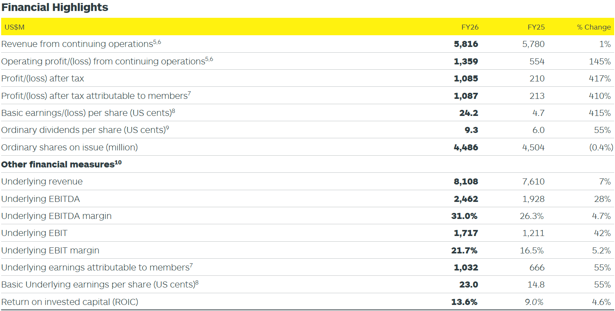This screenshot has width=615, height=311.
Task: Select the Underlying EBITDA row label
Action: (x=41, y=199)
